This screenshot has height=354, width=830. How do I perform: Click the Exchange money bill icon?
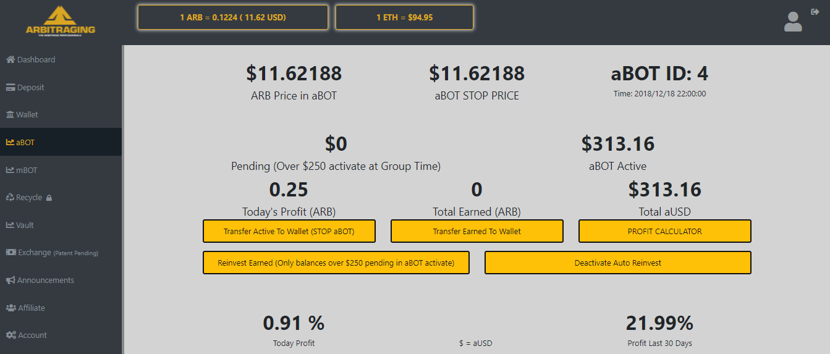pyautogui.click(x=11, y=253)
